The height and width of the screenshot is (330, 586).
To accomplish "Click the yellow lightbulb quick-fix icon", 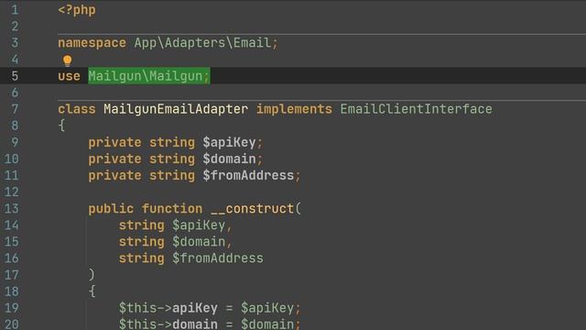I will tap(67, 60).
